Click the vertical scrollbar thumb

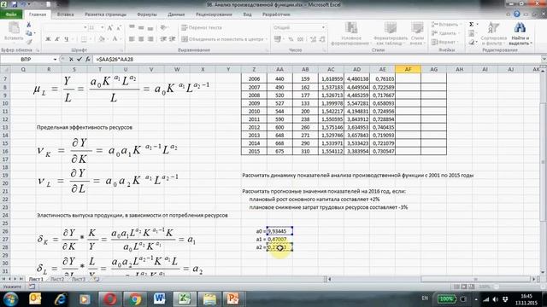(543, 162)
